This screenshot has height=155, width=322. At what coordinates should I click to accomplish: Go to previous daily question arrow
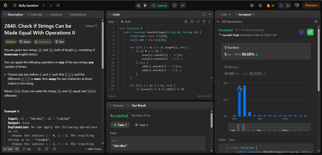point(44,5)
